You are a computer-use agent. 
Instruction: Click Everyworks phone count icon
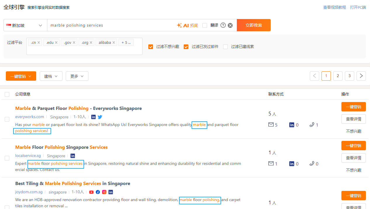(x=312, y=125)
